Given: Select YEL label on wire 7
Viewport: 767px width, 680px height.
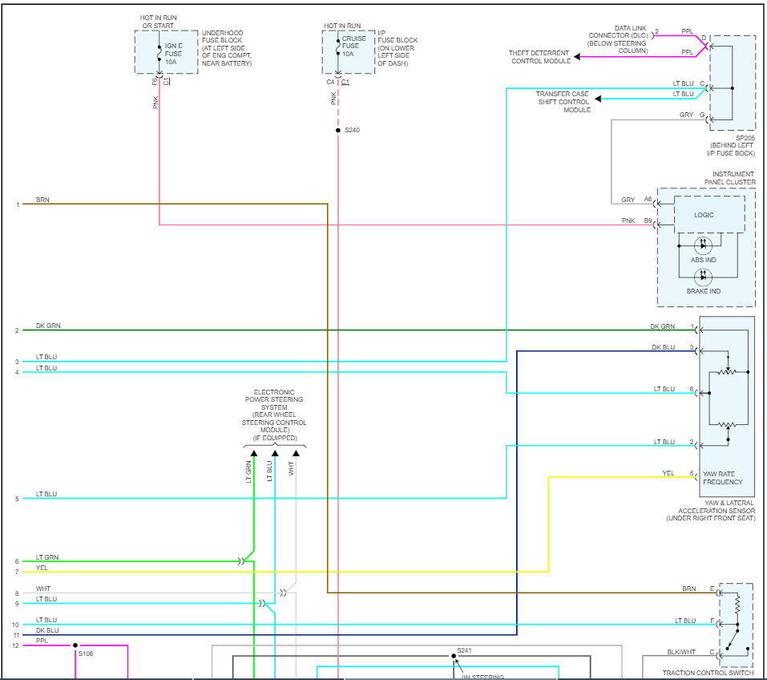Looking at the screenshot, I should click(42, 568).
